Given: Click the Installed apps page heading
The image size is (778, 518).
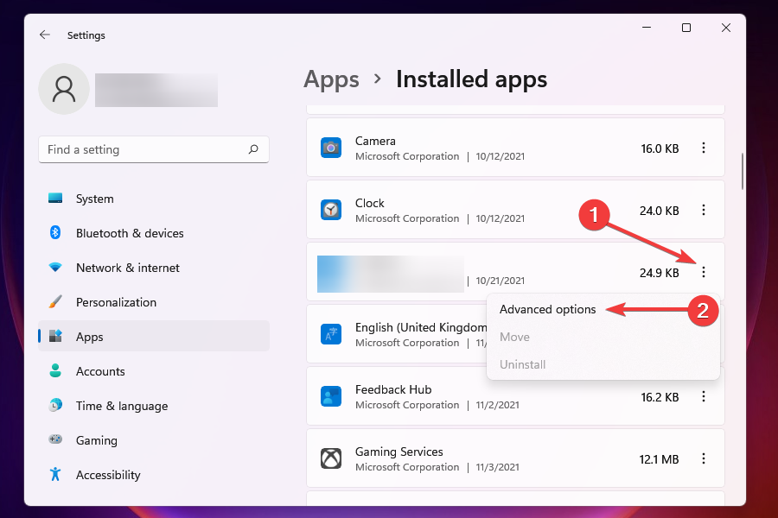Looking at the screenshot, I should click(471, 79).
